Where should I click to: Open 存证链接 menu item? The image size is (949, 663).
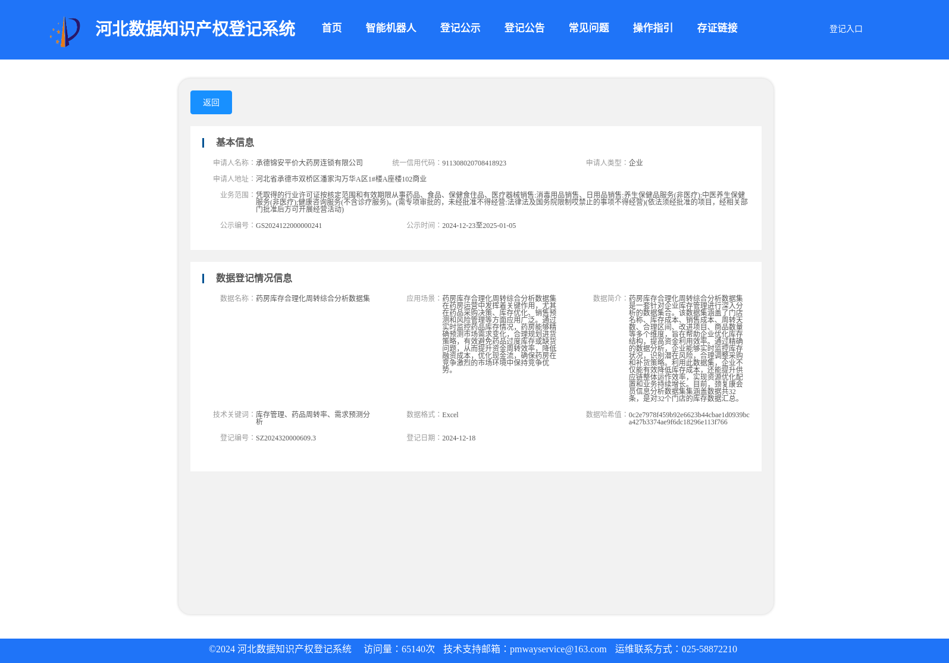tap(717, 28)
